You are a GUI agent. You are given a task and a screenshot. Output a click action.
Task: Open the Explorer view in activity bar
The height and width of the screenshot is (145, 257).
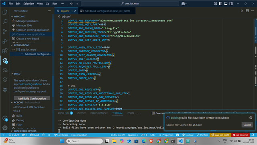pos(5,12)
